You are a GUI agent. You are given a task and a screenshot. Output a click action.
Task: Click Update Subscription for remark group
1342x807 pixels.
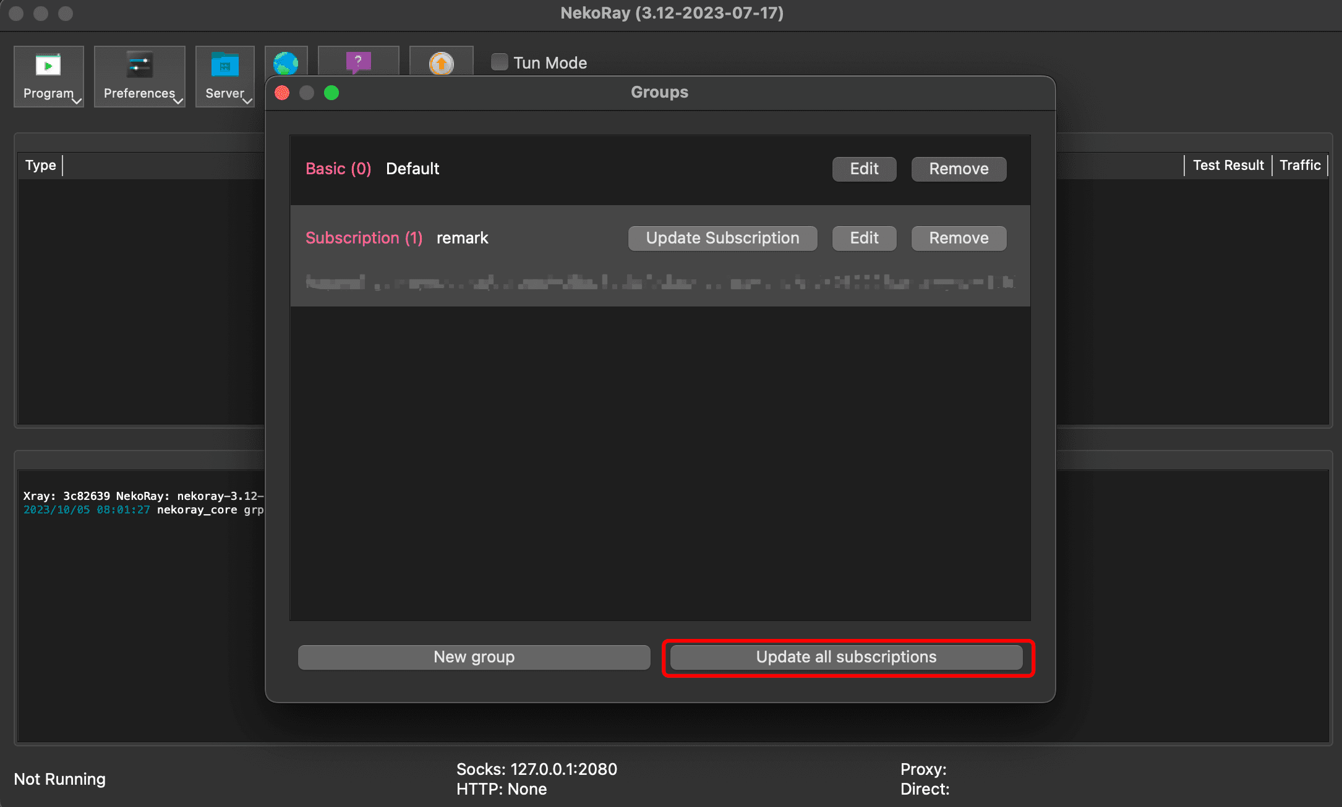722,238
